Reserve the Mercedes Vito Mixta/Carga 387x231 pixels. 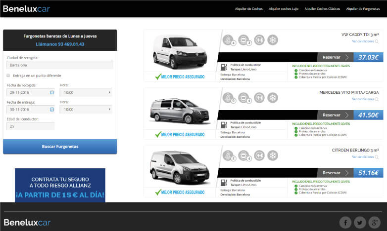(x=335, y=115)
